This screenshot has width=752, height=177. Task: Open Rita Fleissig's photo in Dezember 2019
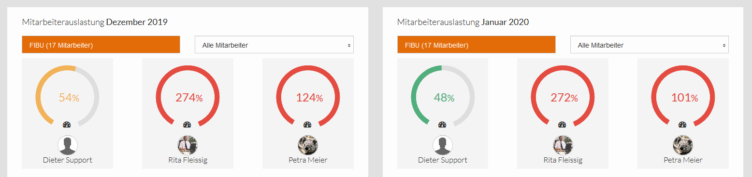188,145
